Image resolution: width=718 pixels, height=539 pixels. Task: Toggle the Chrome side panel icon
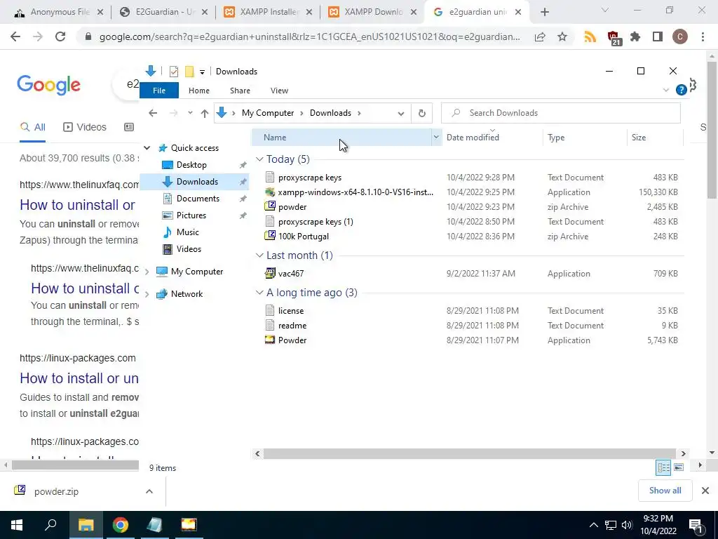coord(657,36)
